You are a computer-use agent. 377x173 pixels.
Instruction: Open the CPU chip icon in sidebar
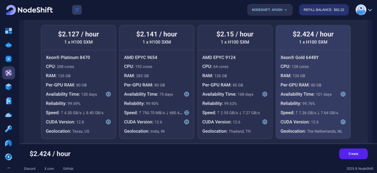[9, 59]
